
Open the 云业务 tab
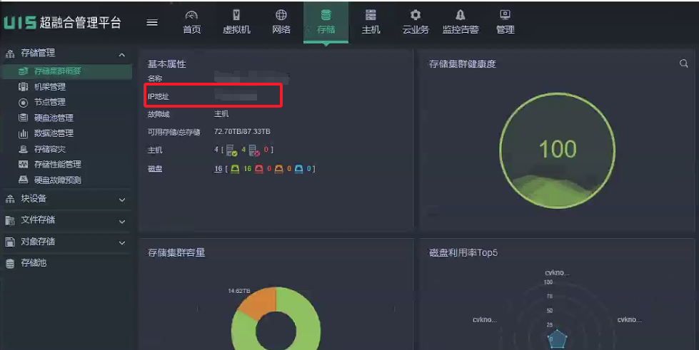click(x=416, y=22)
